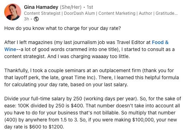Screen dimensions: 187x132
Task: Click 'Author' in the headline
Action: 145,13
